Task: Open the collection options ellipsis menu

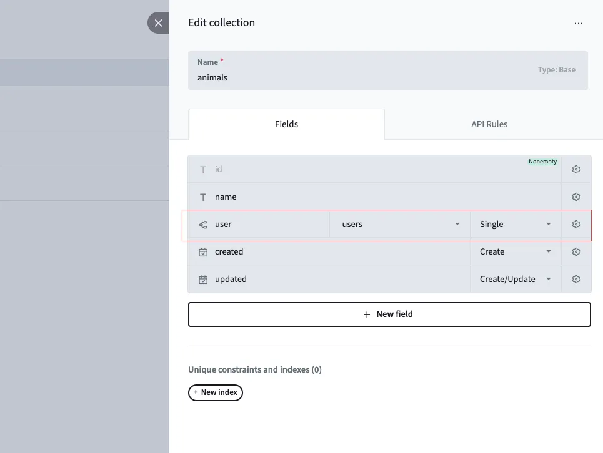Action: [578, 23]
